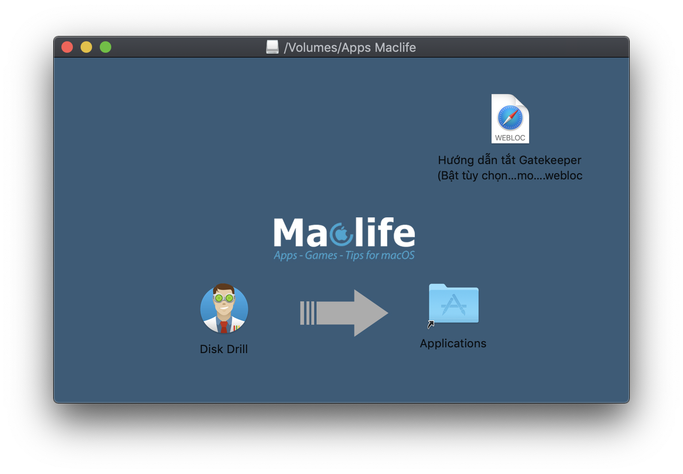Click the empty blue background of the DMG window
This screenshot has width=683, height=474.
(x=144, y=144)
